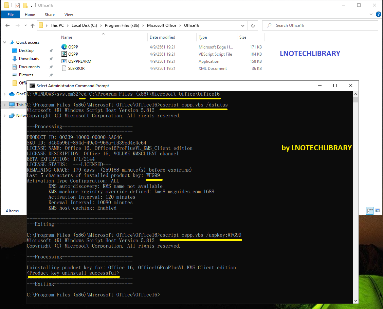Select the Downloads arrow icon in sidebar
Screen dimensions: 383x309
[15, 59]
